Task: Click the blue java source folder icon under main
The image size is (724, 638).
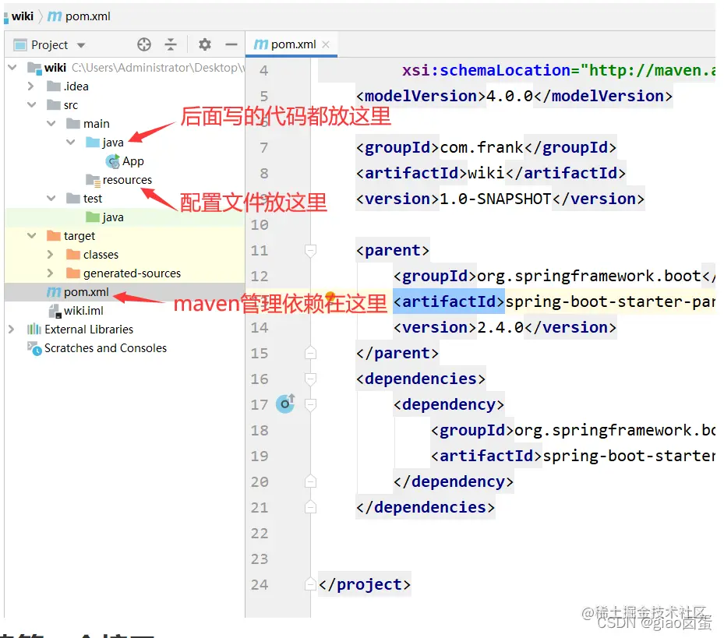Action: point(92,143)
